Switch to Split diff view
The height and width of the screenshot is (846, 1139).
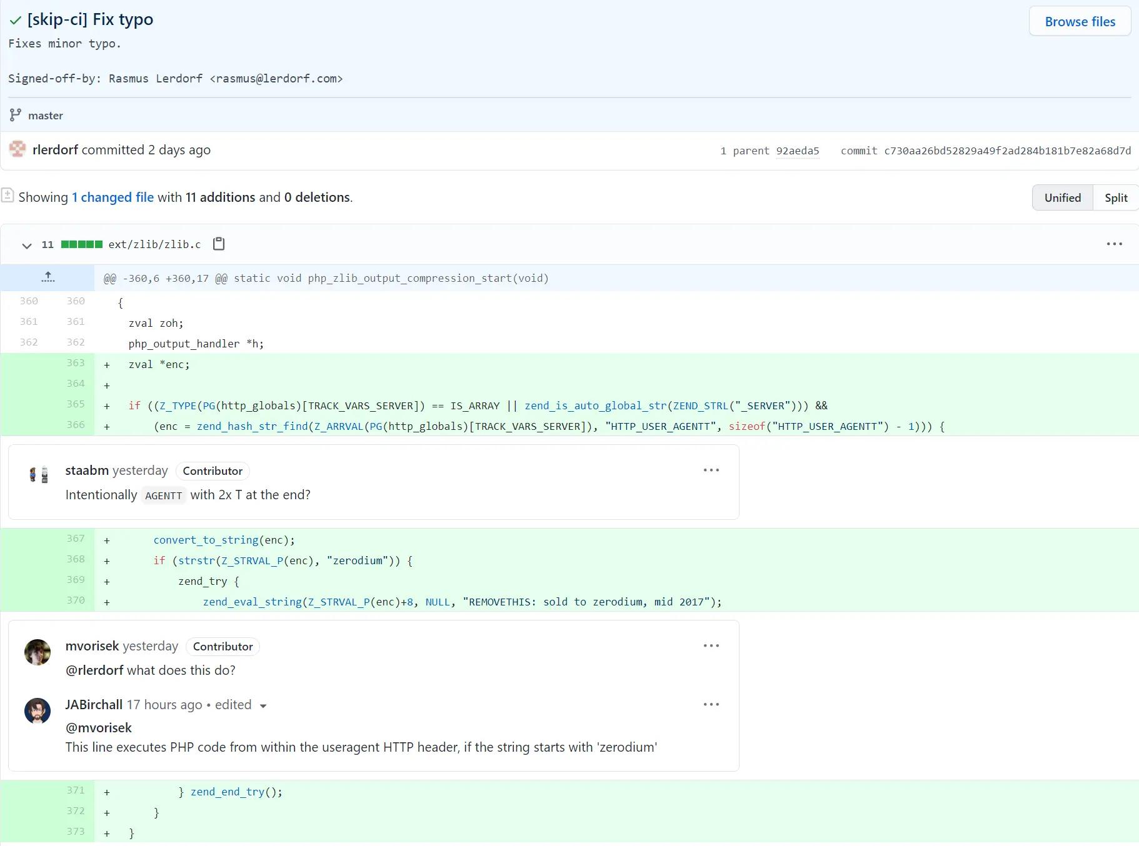click(1116, 197)
